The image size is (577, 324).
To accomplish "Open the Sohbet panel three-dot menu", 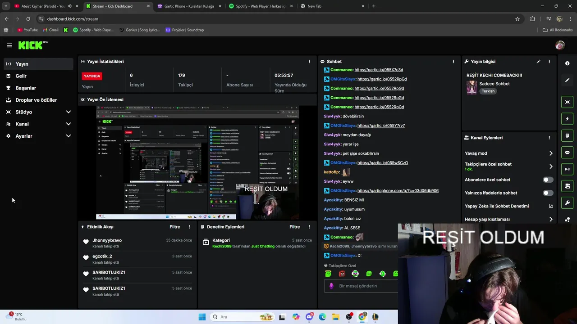I will 453,62.
